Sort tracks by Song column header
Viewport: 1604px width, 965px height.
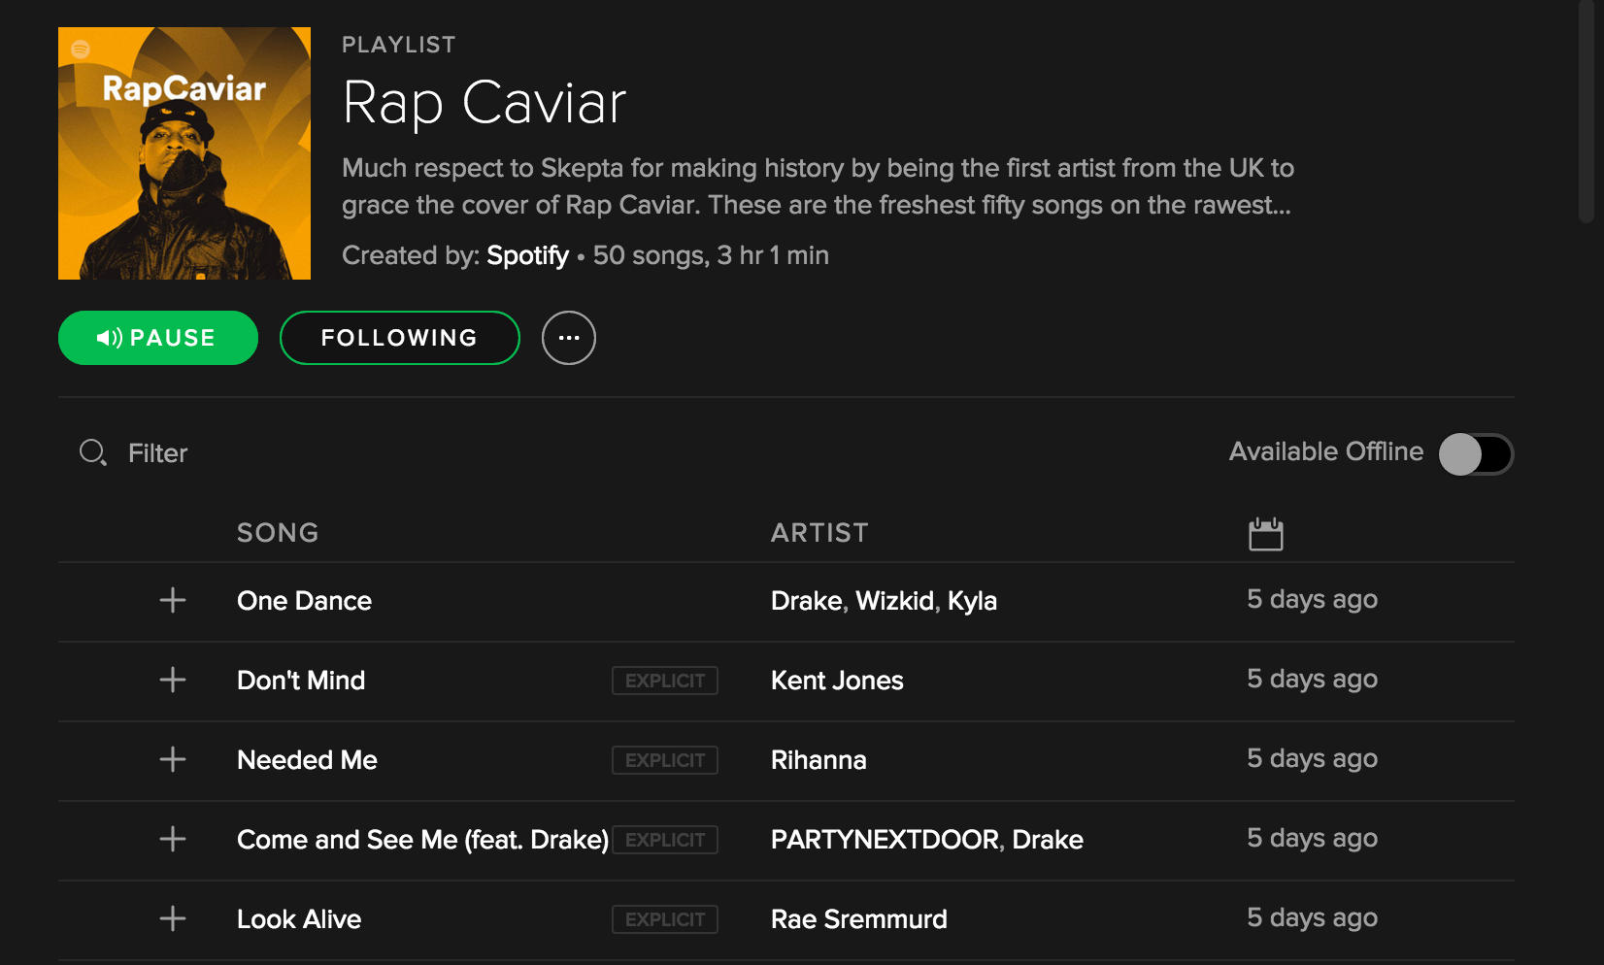[x=278, y=533]
